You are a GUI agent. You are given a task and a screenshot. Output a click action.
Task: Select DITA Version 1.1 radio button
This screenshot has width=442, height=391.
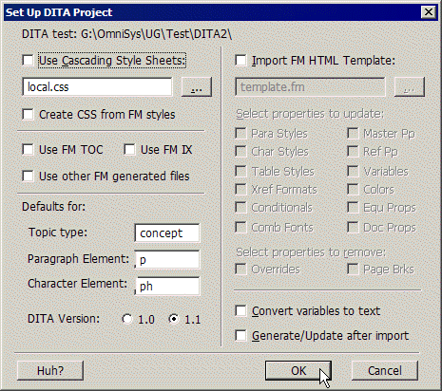(174, 319)
